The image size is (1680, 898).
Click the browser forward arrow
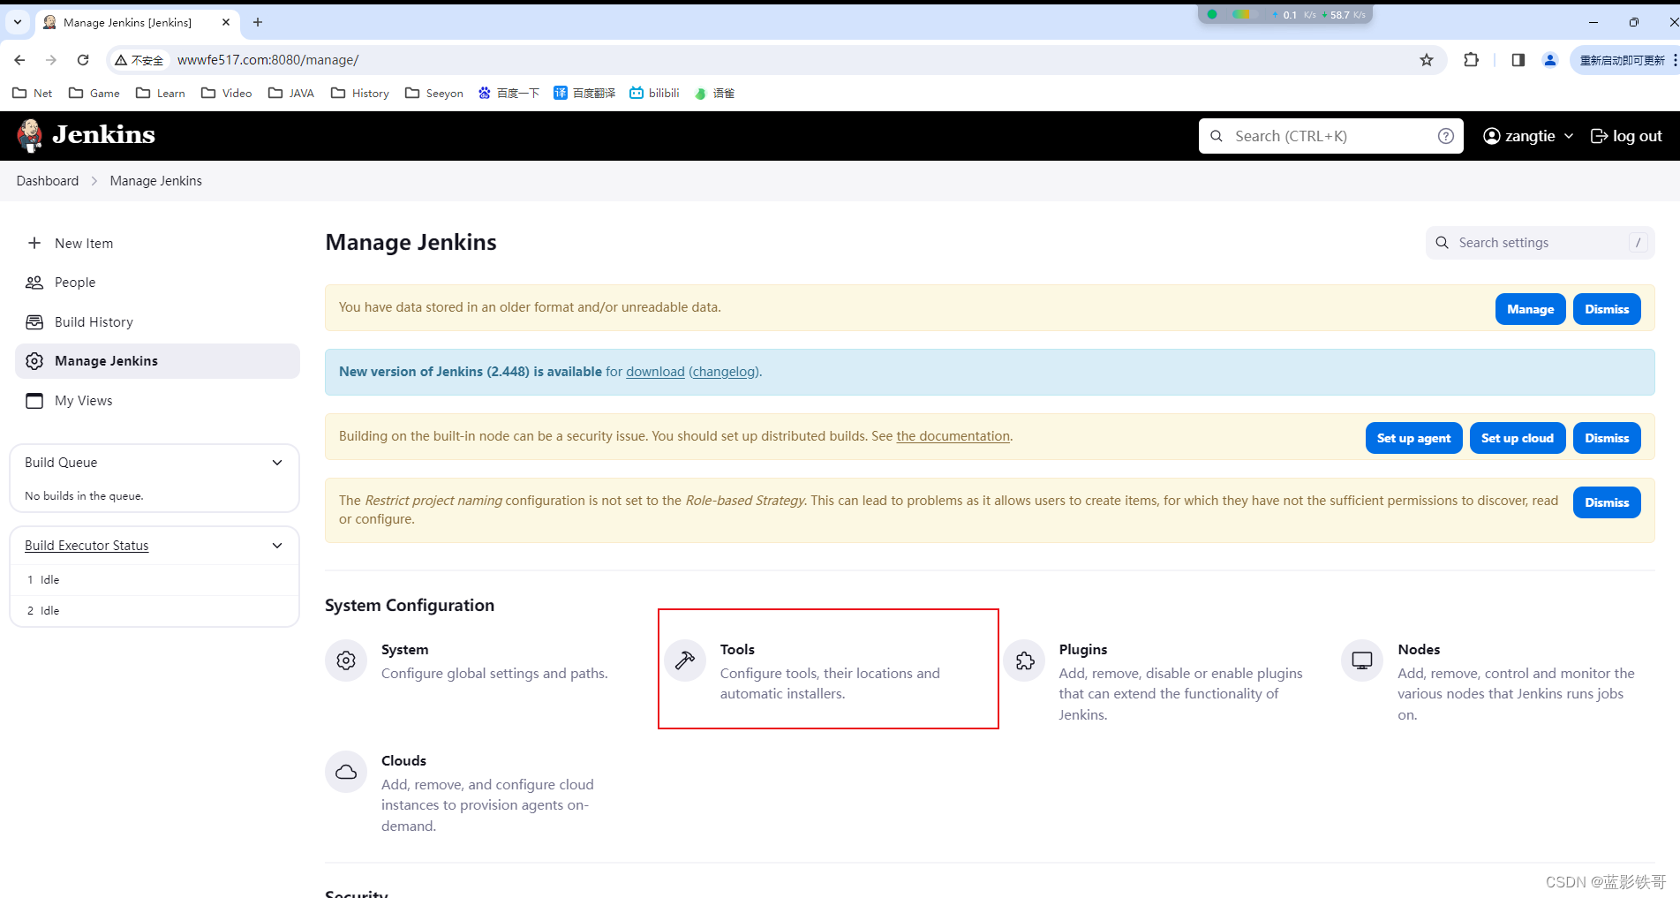51,60
